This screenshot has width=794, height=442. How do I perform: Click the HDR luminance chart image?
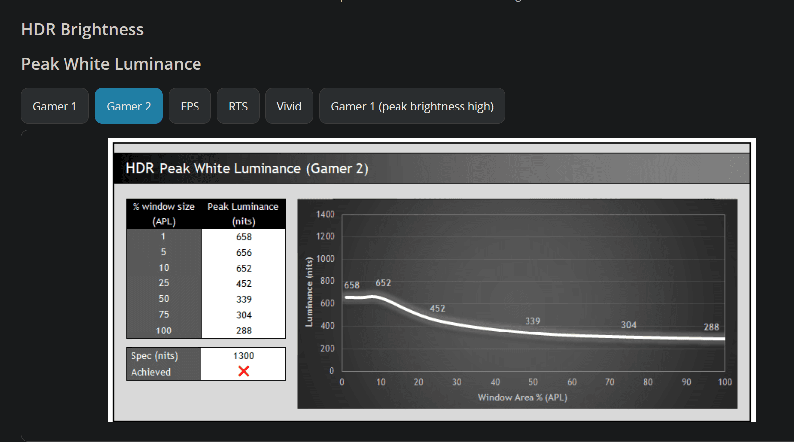[x=432, y=280]
